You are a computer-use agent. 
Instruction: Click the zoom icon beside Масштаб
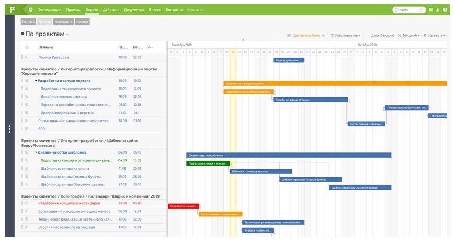pyautogui.click(x=400, y=35)
